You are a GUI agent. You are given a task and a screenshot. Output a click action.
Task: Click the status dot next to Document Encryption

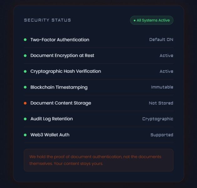point(25,56)
